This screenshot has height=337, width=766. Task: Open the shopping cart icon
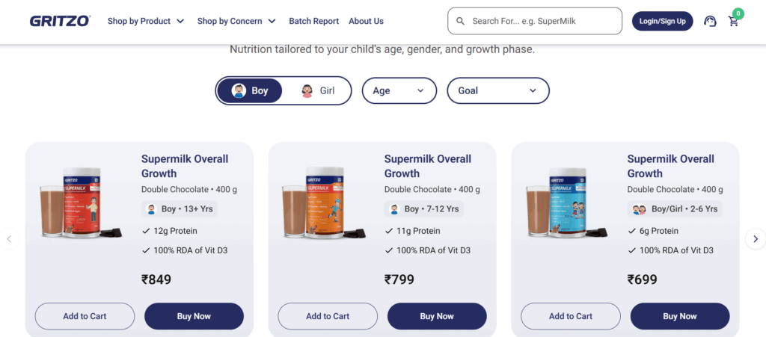[734, 22]
